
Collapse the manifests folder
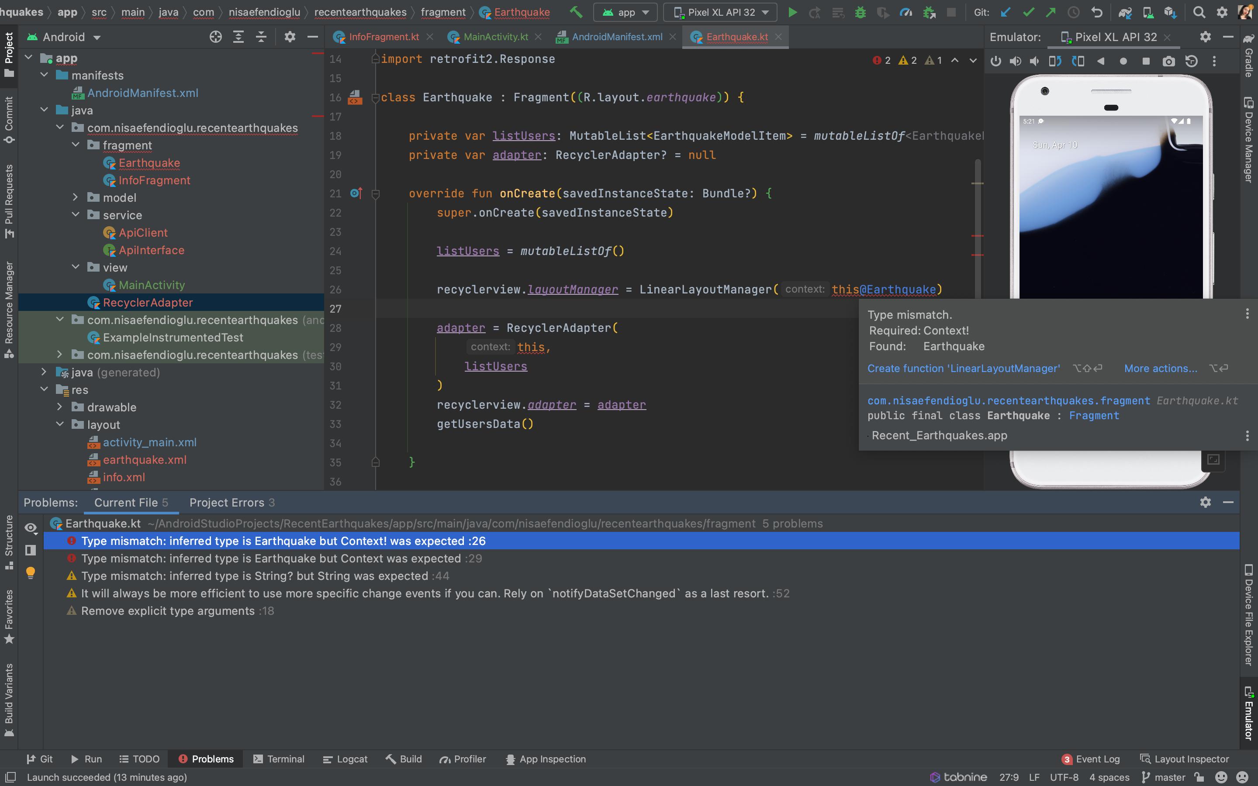click(44, 75)
